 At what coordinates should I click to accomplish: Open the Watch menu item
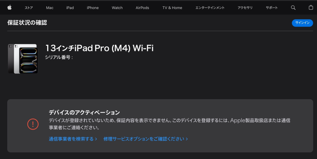click(x=117, y=8)
